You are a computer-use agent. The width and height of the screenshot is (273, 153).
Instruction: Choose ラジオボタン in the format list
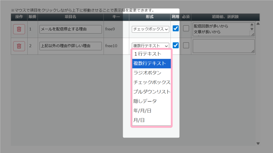[151, 73]
